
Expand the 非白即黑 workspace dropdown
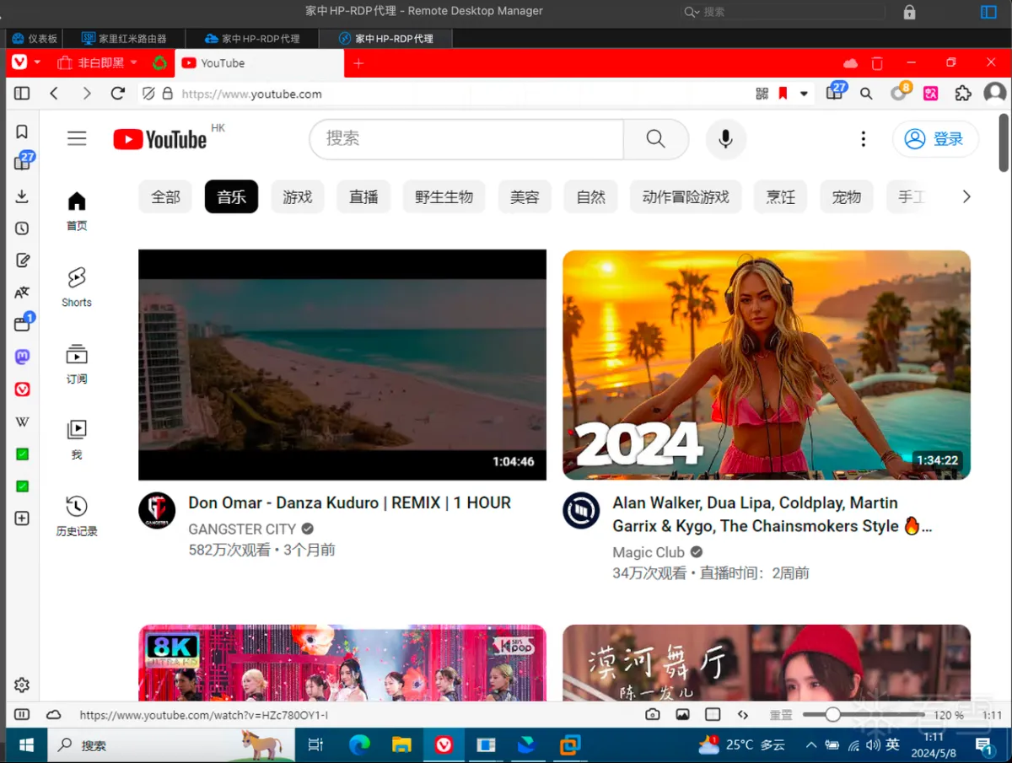pyautogui.click(x=133, y=63)
